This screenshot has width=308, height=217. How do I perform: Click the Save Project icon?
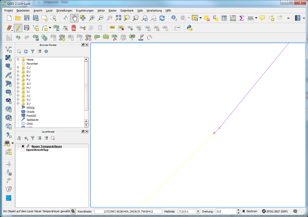pyautogui.click(x=27, y=18)
